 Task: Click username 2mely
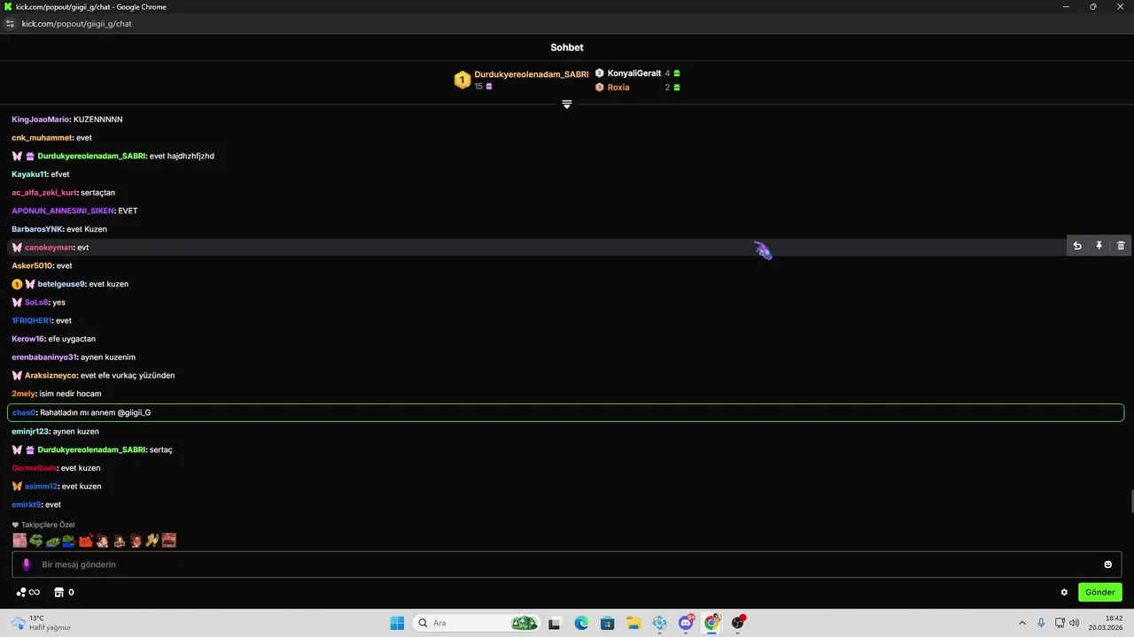[x=24, y=394]
